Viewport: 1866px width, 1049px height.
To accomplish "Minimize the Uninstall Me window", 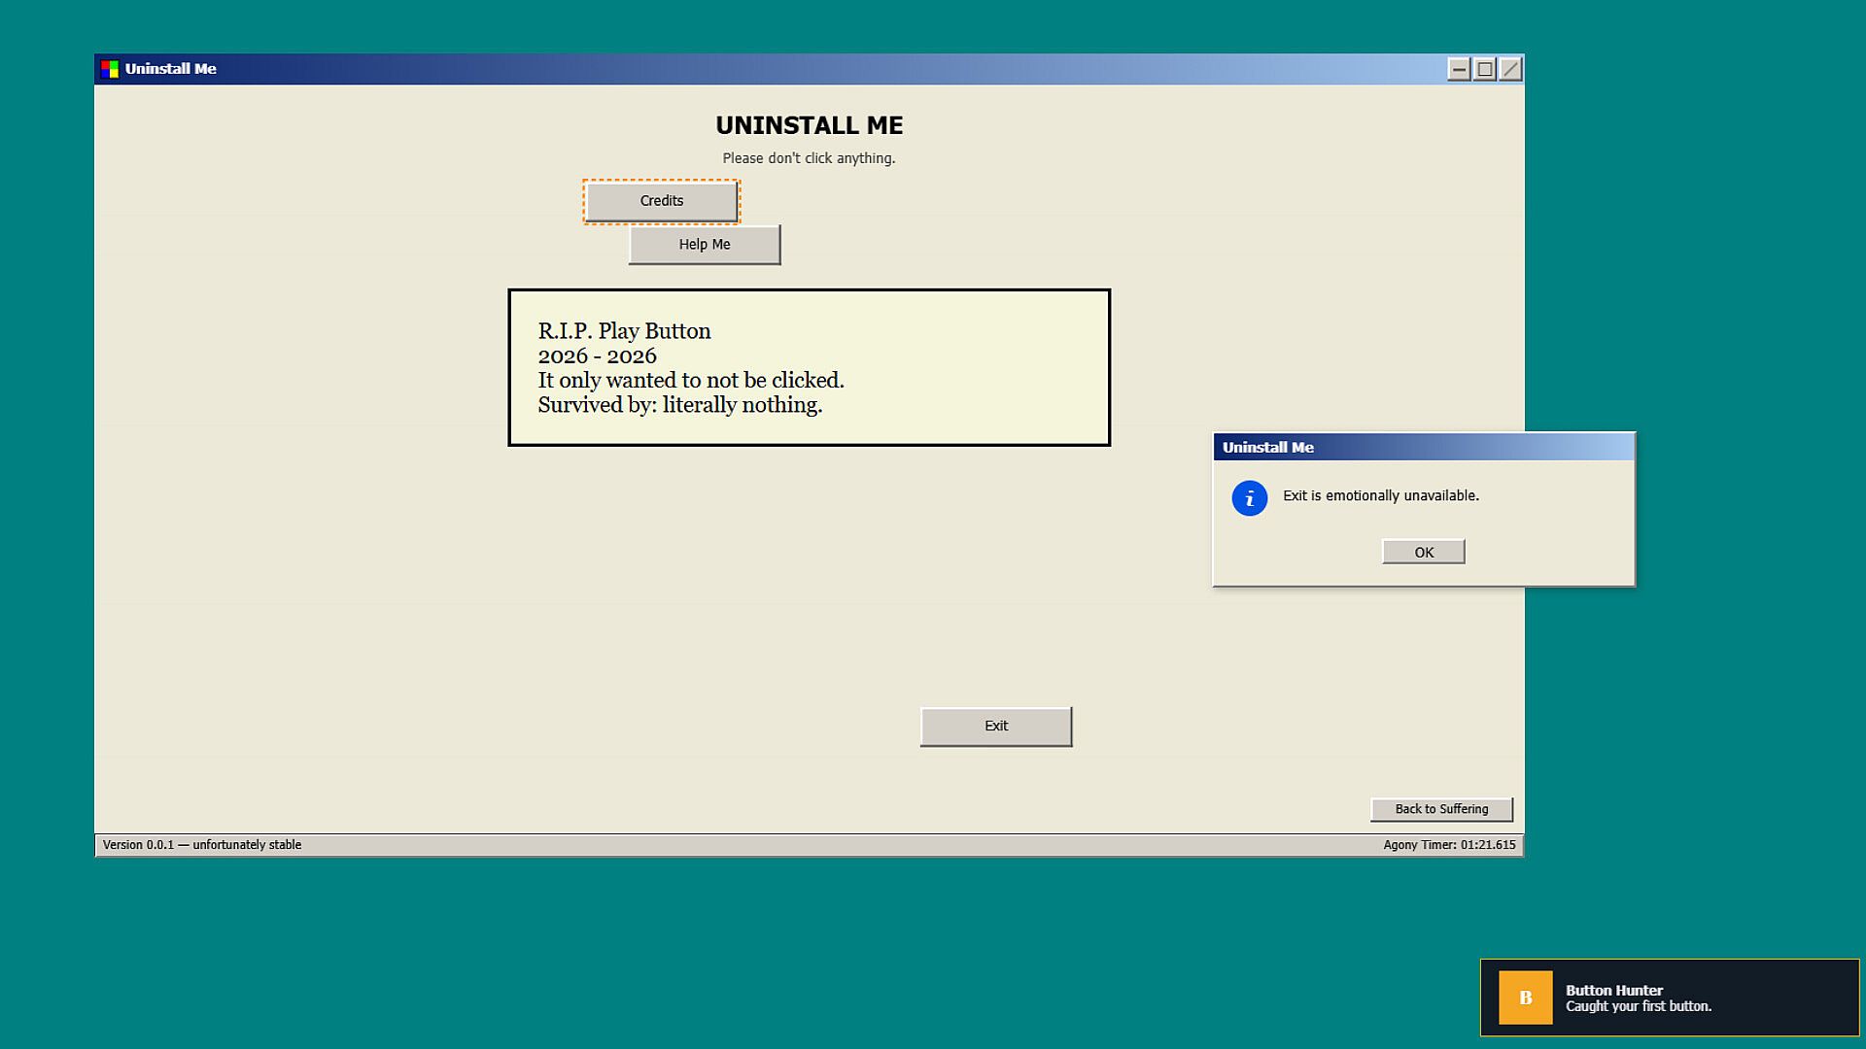I will point(1459,69).
